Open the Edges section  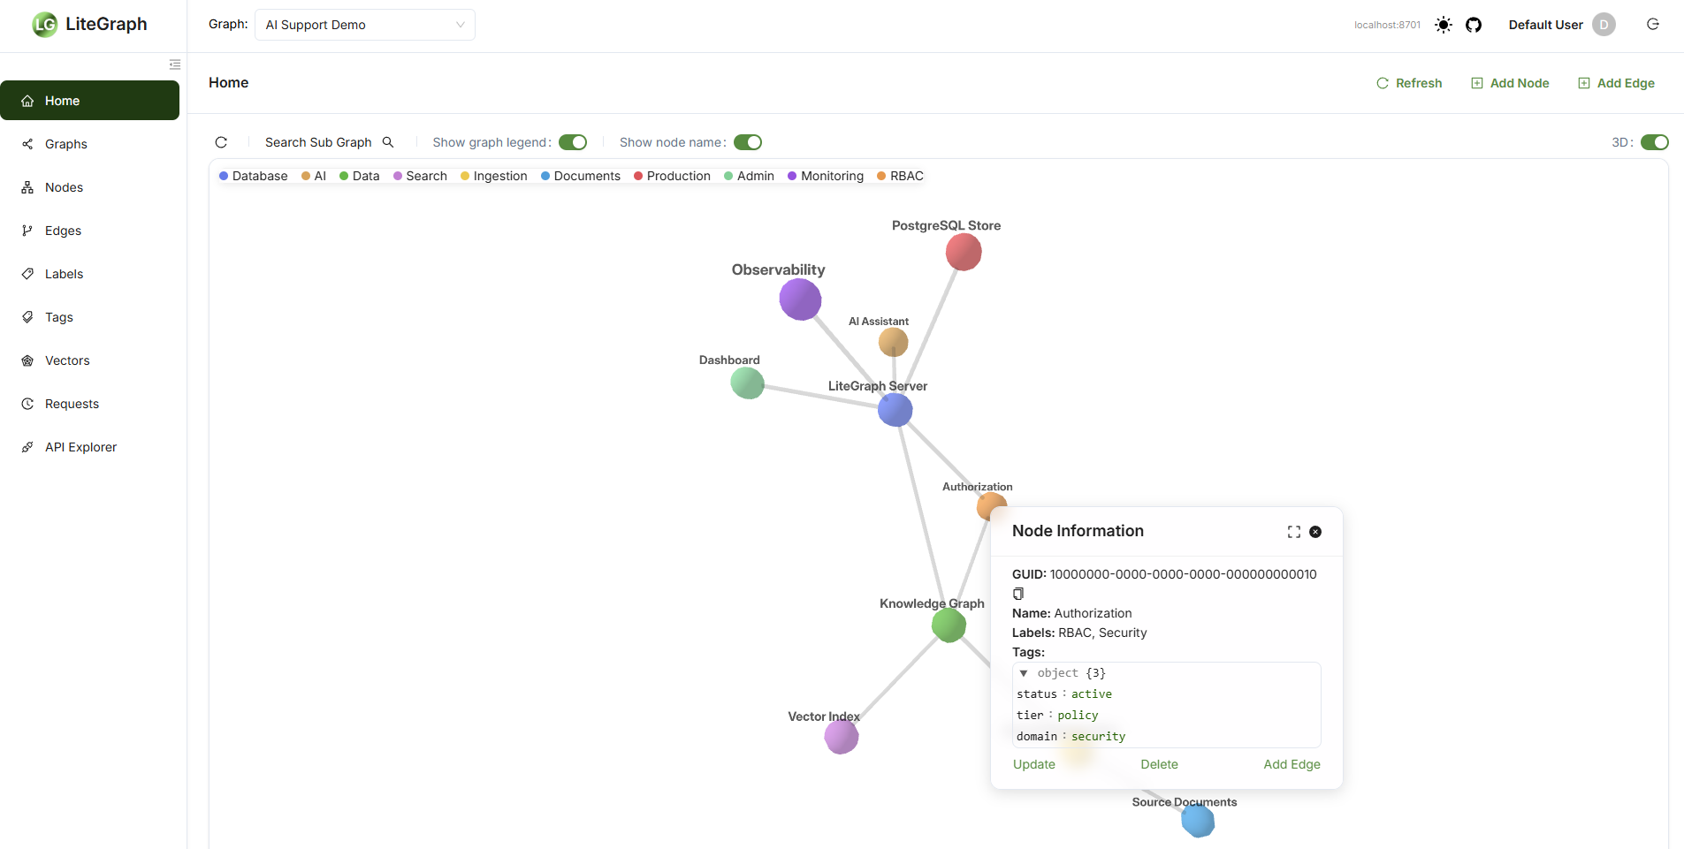pyautogui.click(x=63, y=231)
